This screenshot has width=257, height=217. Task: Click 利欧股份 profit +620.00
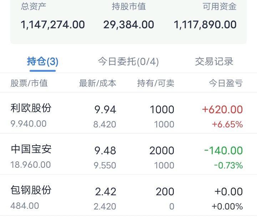pyautogui.click(x=222, y=110)
